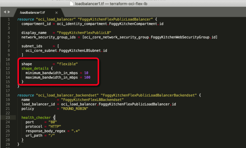Click the "FoggyKitchenFlexLBBackendset" string
The height and width of the screenshot is (148, 246).
click(92, 100)
